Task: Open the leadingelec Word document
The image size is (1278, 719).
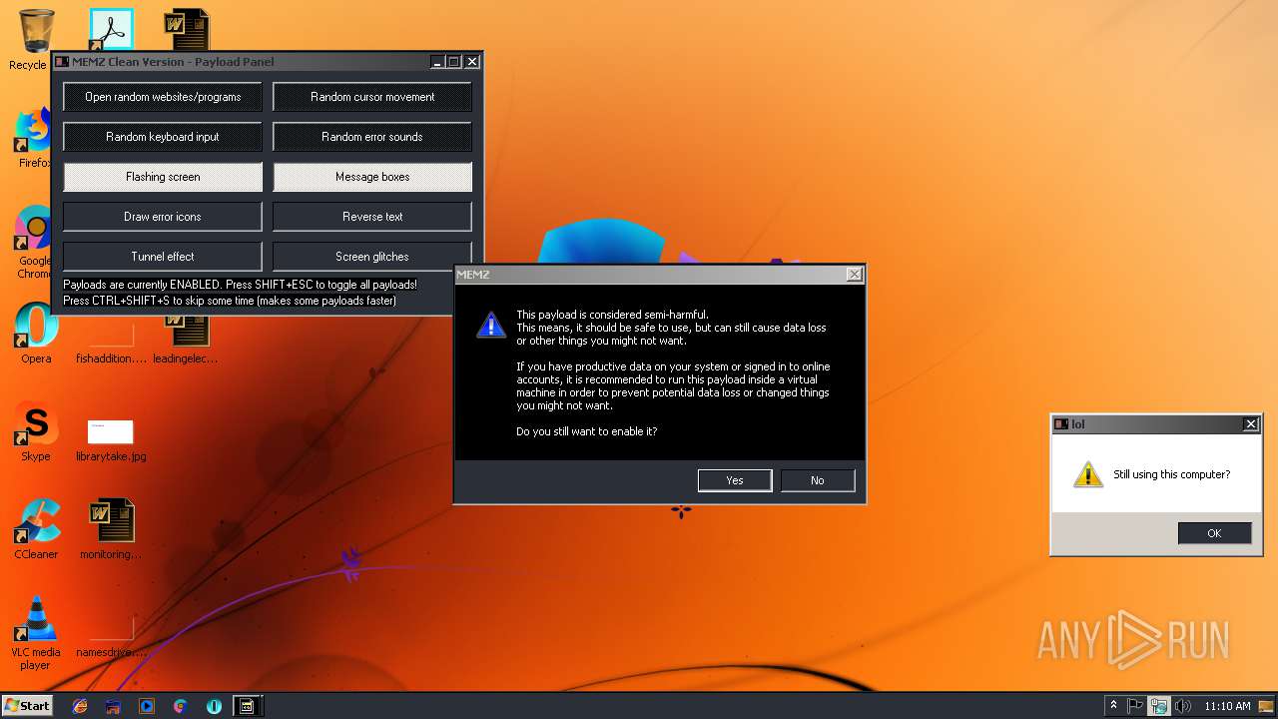Action: pyautogui.click(x=186, y=332)
